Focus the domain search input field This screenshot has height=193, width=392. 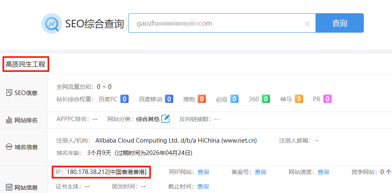(215, 24)
